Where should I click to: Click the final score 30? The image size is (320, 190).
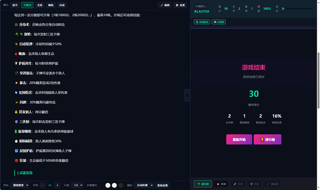click(x=254, y=94)
